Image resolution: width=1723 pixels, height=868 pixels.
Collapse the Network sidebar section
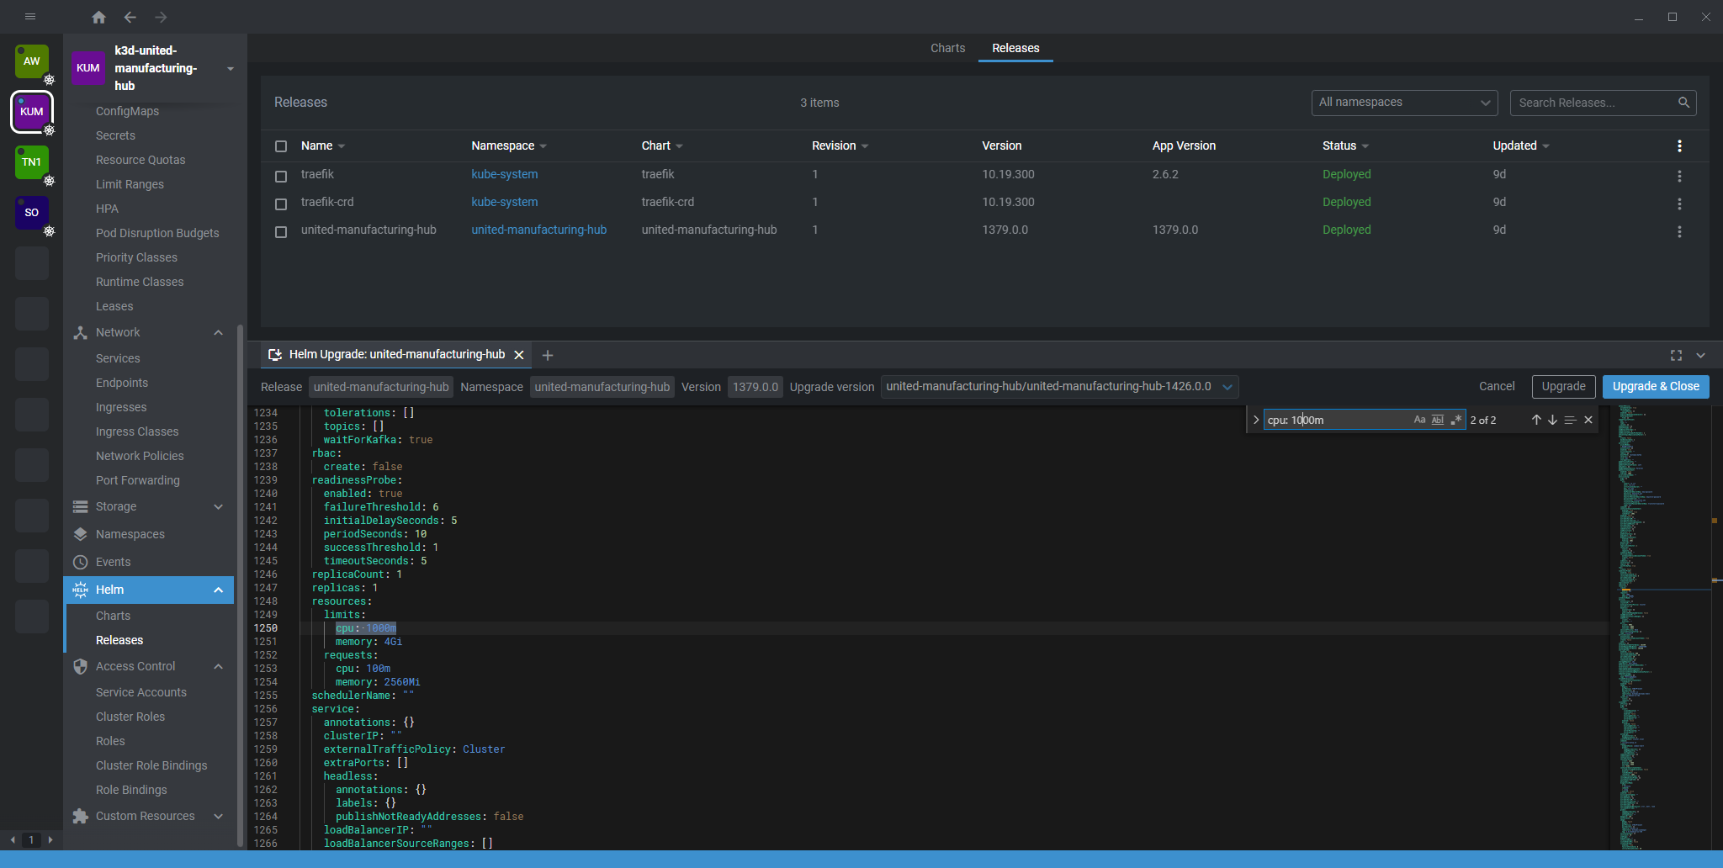(x=218, y=333)
